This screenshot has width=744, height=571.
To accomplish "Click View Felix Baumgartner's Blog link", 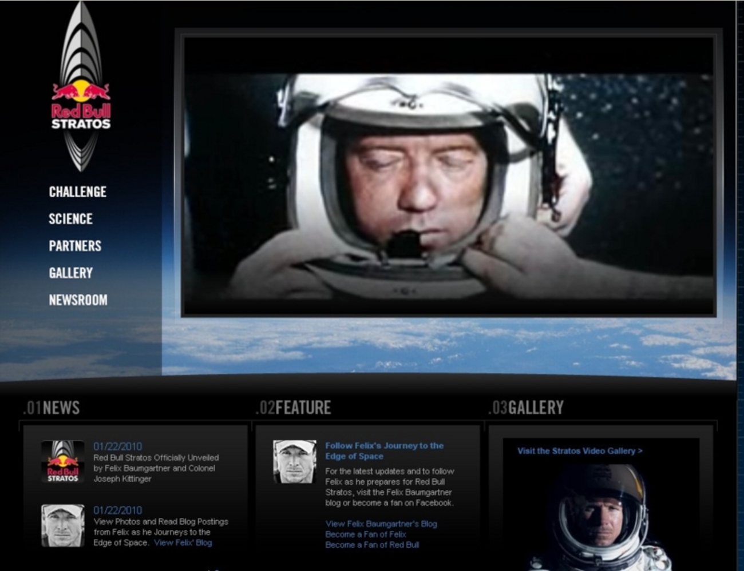I will pos(381,524).
